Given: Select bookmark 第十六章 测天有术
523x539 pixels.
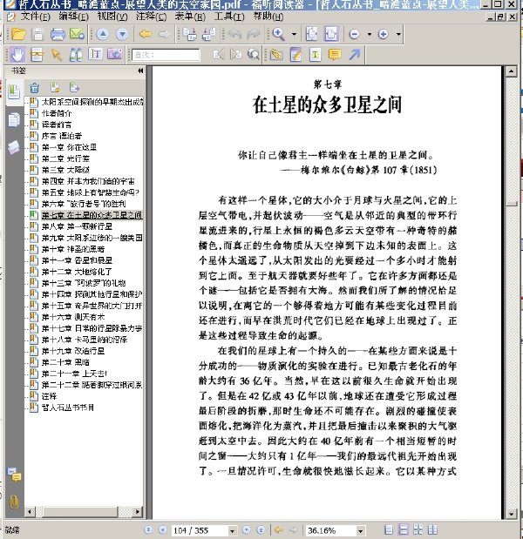Looking at the screenshot, I should point(73,317).
